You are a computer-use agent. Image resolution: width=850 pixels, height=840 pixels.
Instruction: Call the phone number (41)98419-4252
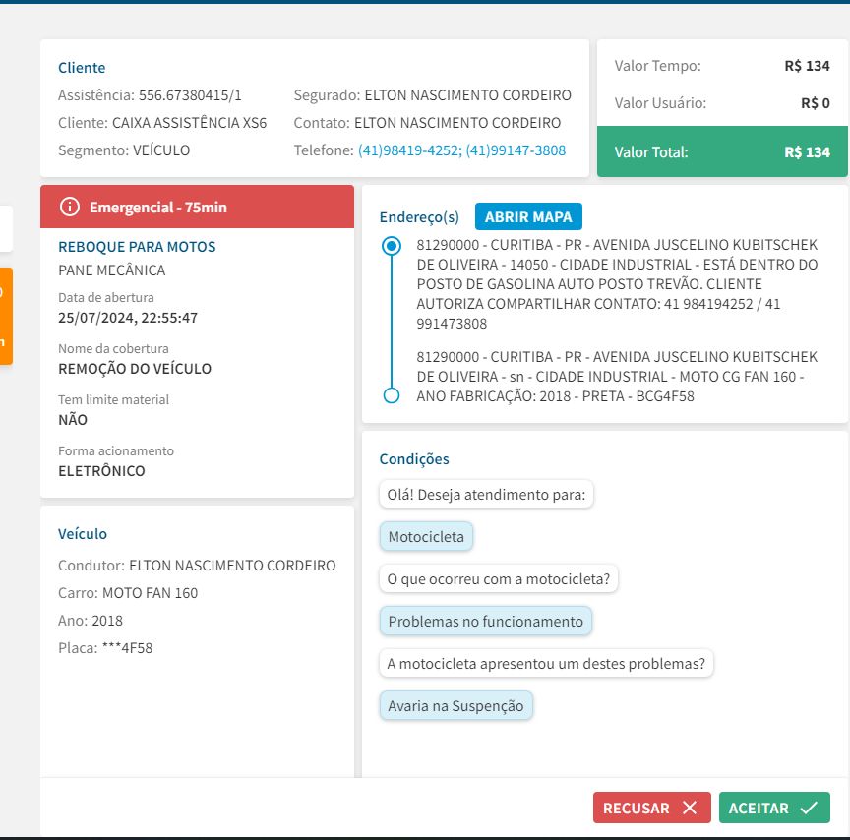408,150
